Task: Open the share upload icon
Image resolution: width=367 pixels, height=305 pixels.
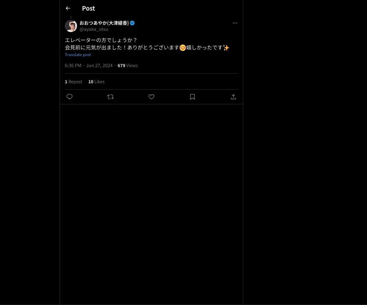Action: [233, 97]
